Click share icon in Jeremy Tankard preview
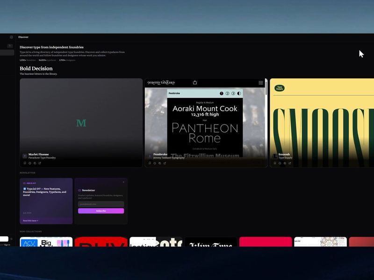Screen dimensions: 374x280 pos(195,83)
